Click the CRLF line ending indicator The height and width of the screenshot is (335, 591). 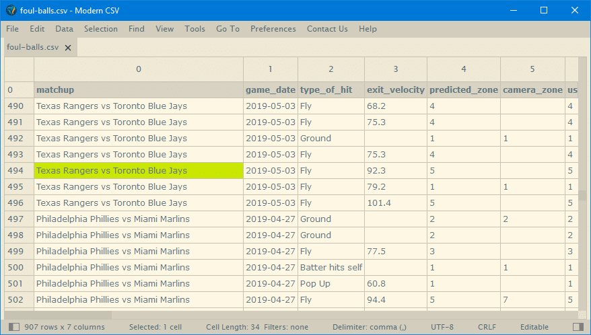coord(487,327)
